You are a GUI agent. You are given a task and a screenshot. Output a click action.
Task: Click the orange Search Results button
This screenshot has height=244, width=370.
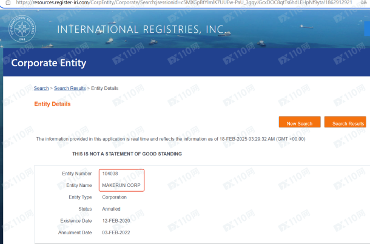(x=345, y=122)
